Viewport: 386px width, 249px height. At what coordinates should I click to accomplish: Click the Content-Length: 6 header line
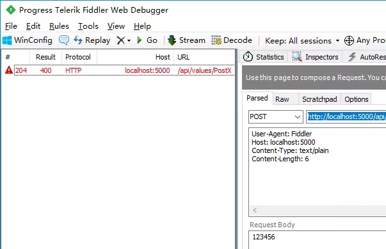(x=280, y=159)
